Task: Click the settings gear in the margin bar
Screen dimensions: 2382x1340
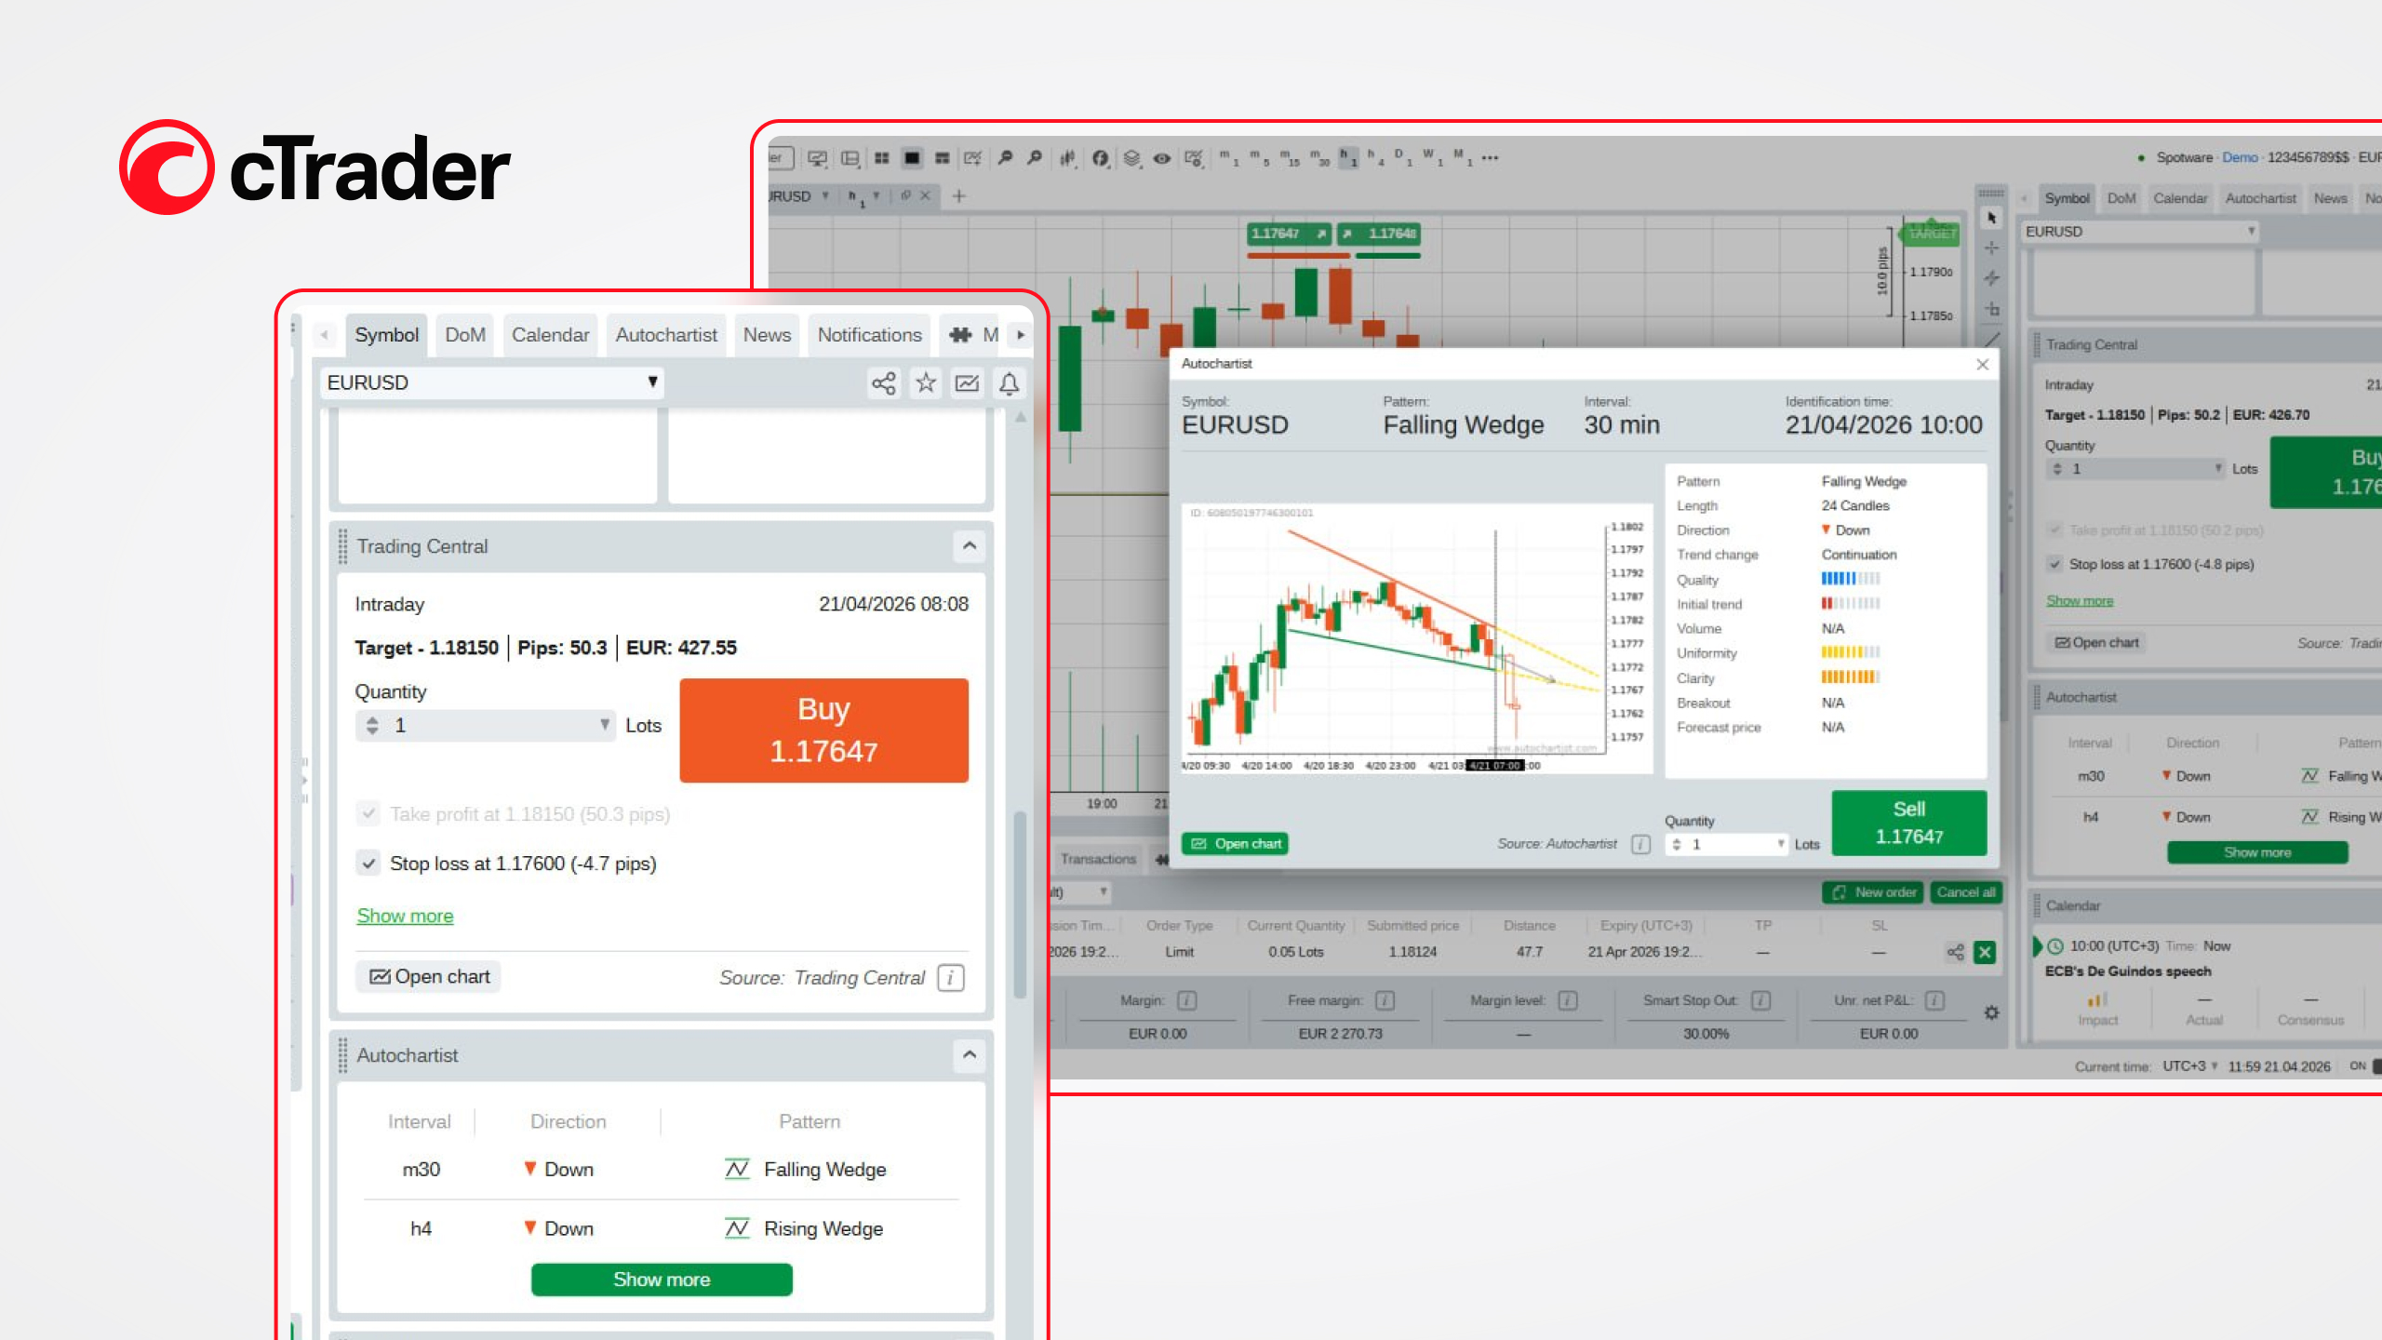Action: click(1991, 1012)
